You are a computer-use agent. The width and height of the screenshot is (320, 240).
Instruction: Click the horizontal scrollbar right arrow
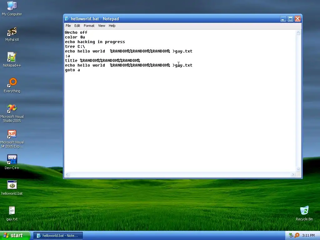pos(293,175)
